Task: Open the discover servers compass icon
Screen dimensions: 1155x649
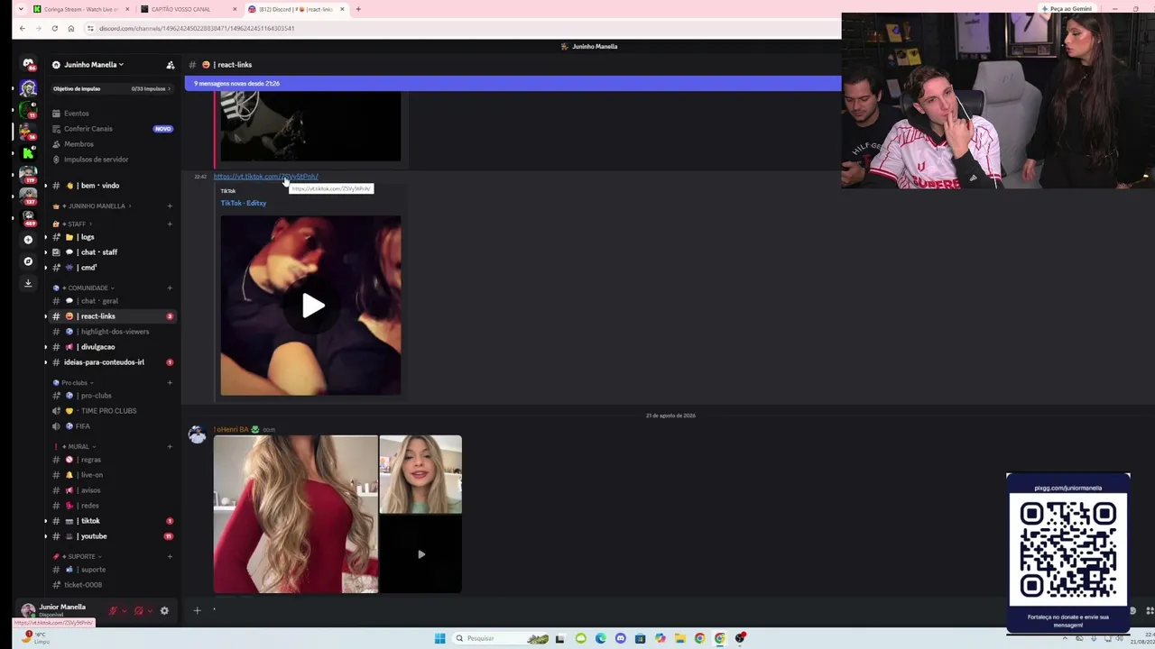Action: coord(28,261)
